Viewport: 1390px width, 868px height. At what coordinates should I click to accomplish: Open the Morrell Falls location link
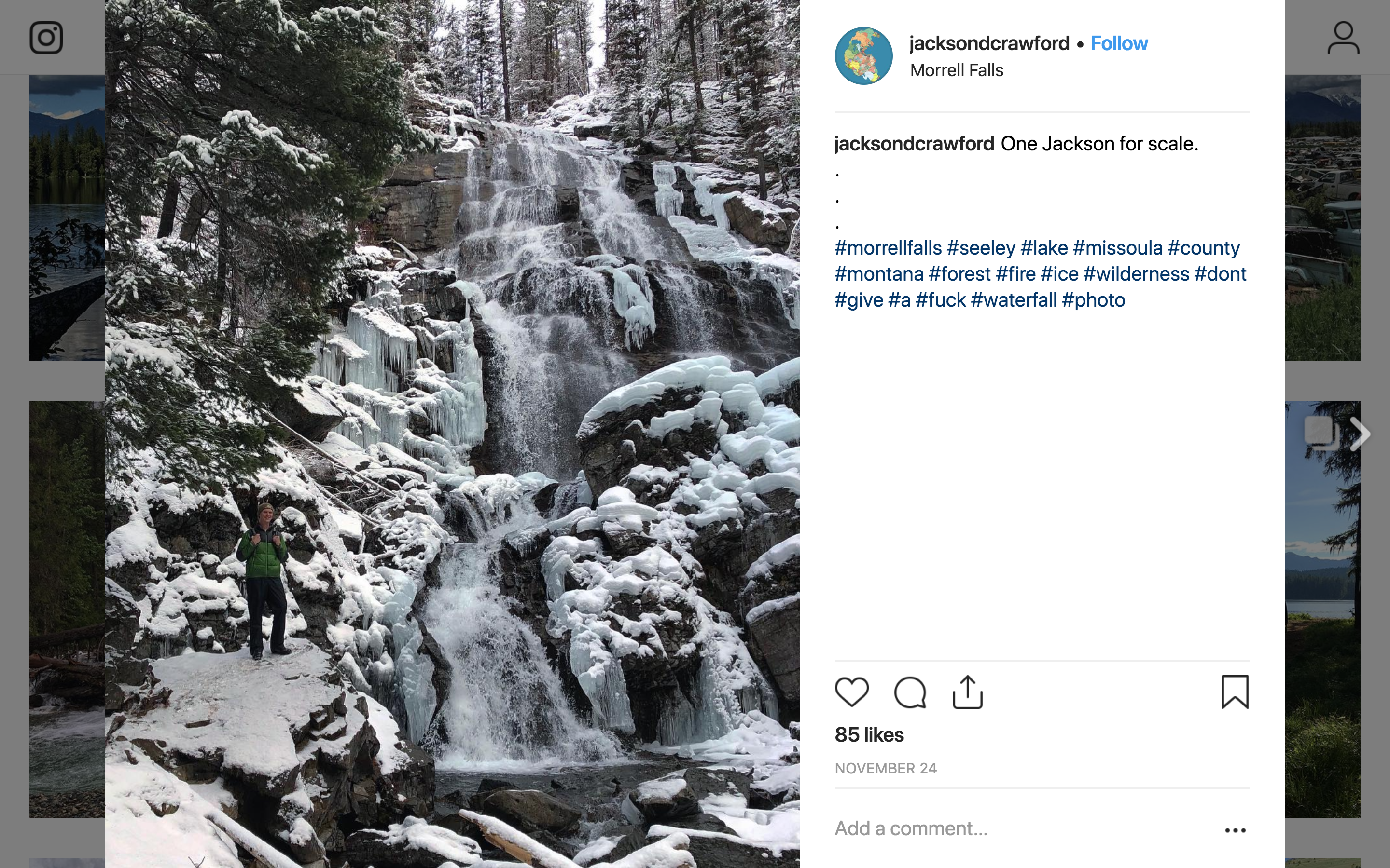pyautogui.click(x=956, y=70)
